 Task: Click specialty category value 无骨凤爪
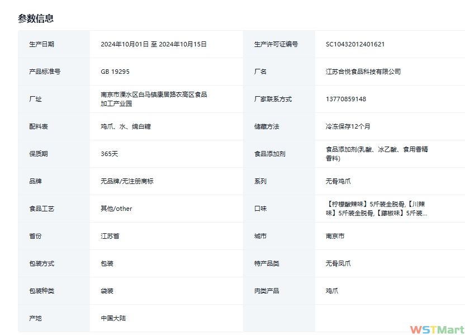[x=338, y=263]
